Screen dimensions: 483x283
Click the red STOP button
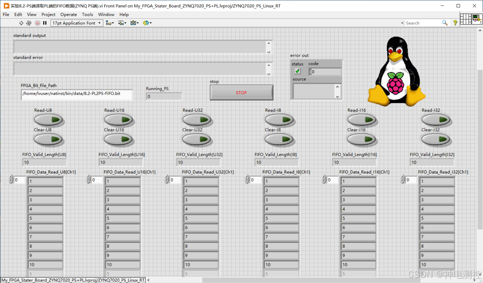pyautogui.click(x=241, y=92)
